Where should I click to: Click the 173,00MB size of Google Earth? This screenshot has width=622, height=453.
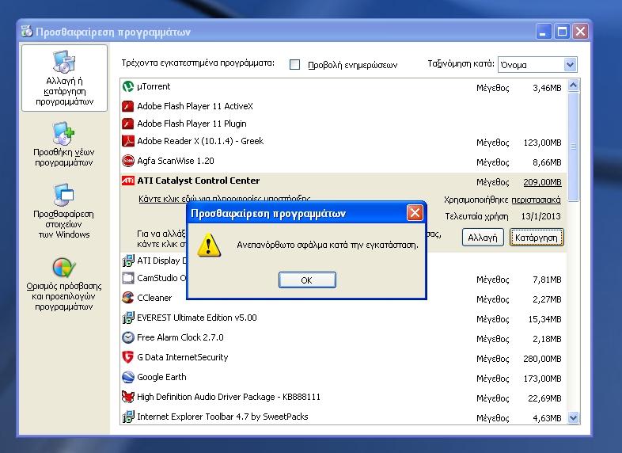[542, 379]
